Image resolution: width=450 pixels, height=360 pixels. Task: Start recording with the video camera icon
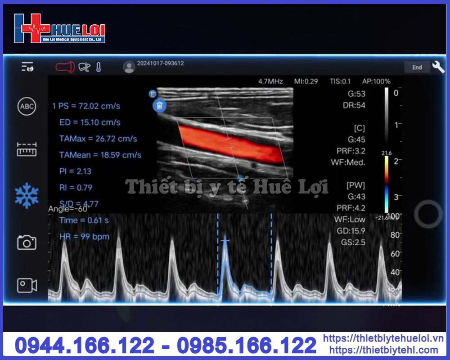27,285
